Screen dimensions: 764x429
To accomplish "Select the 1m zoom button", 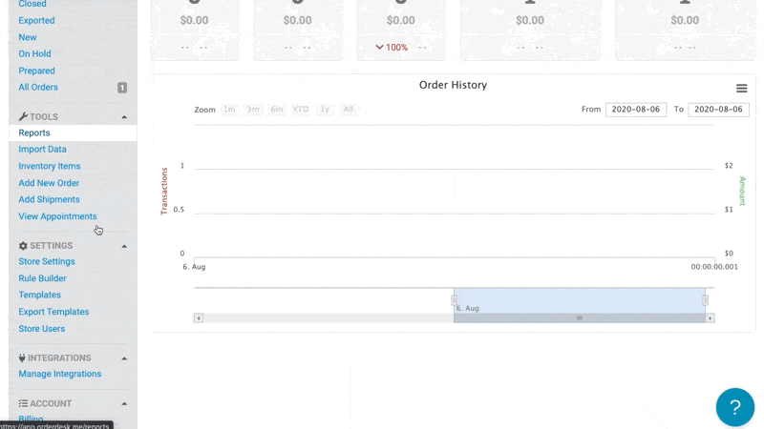I will tap(229, 110).
